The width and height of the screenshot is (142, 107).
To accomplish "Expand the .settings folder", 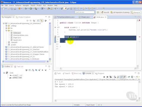I will [7, 26].
